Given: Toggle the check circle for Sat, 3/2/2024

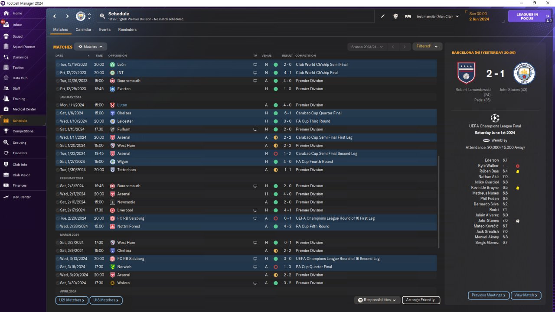Looking at the screenshot, I should (58, 243).
